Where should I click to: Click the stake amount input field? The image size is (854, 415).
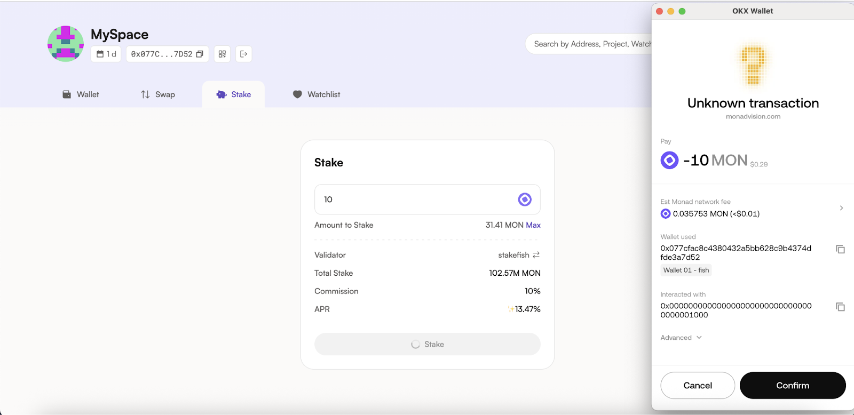[x=427, y=199]
